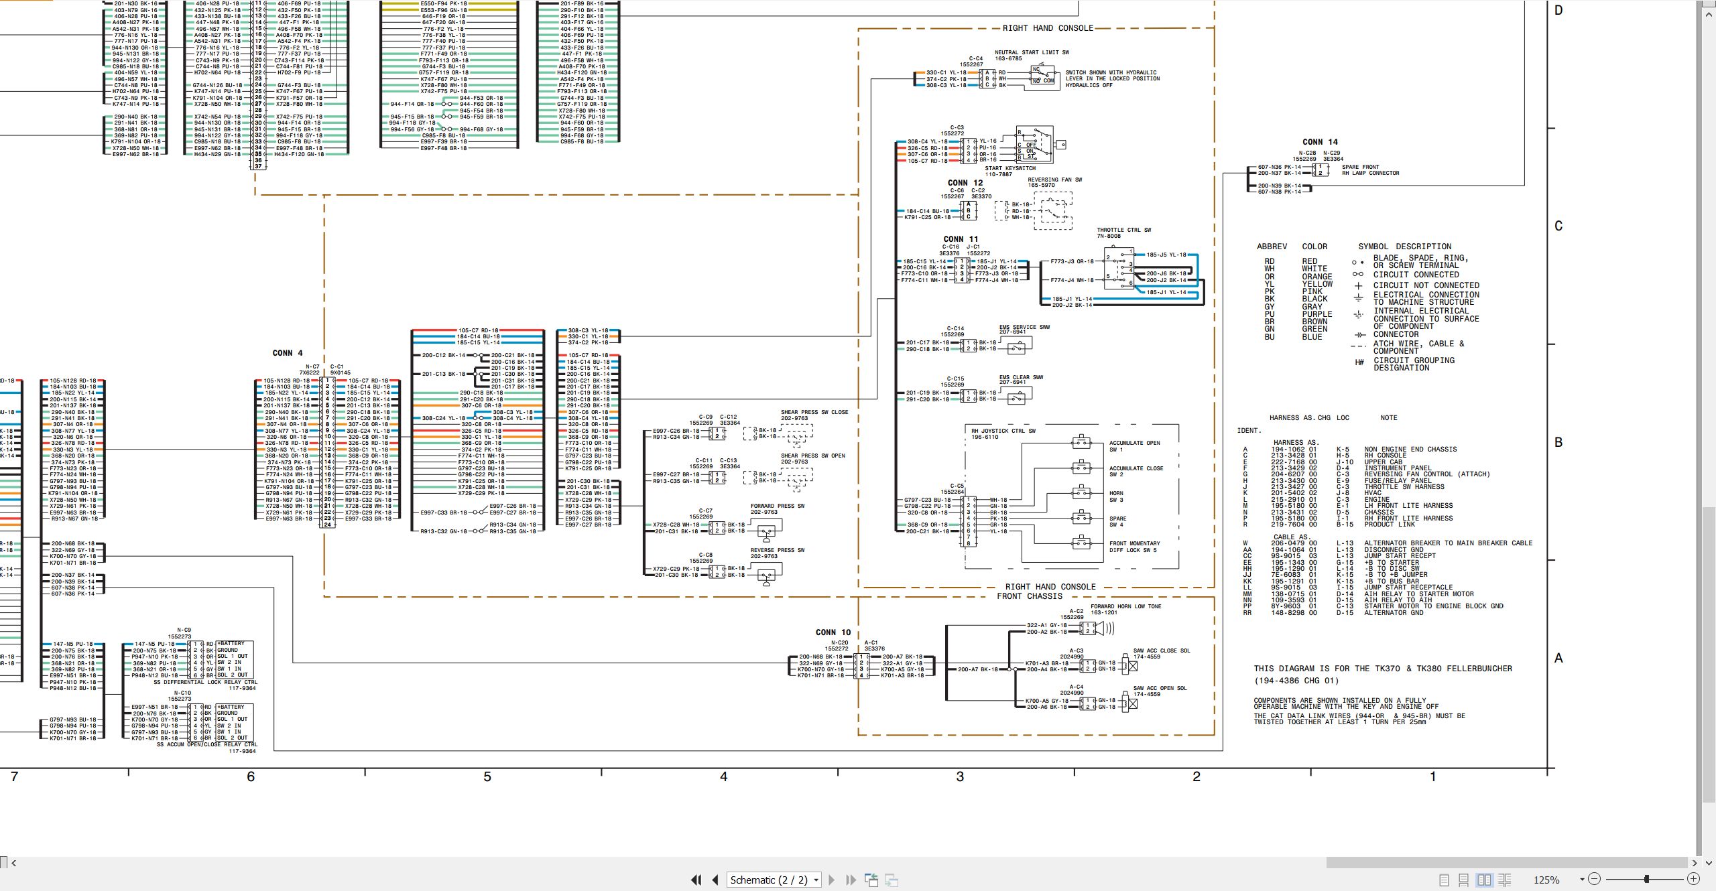Click the previous view icon
1716x891 pixels.
click(871, 880)
